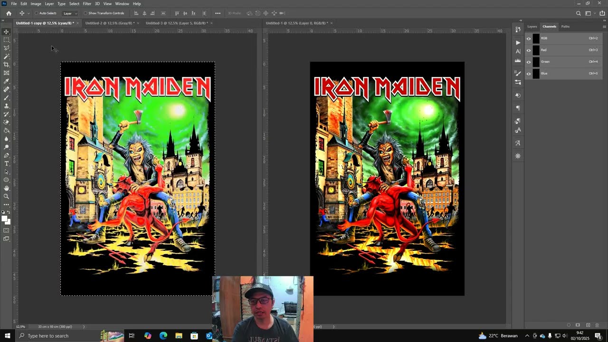The width and height of the screenshot is (608, 342).
Task: Select the Paint Bucket tool
Action: click(6, 131)
